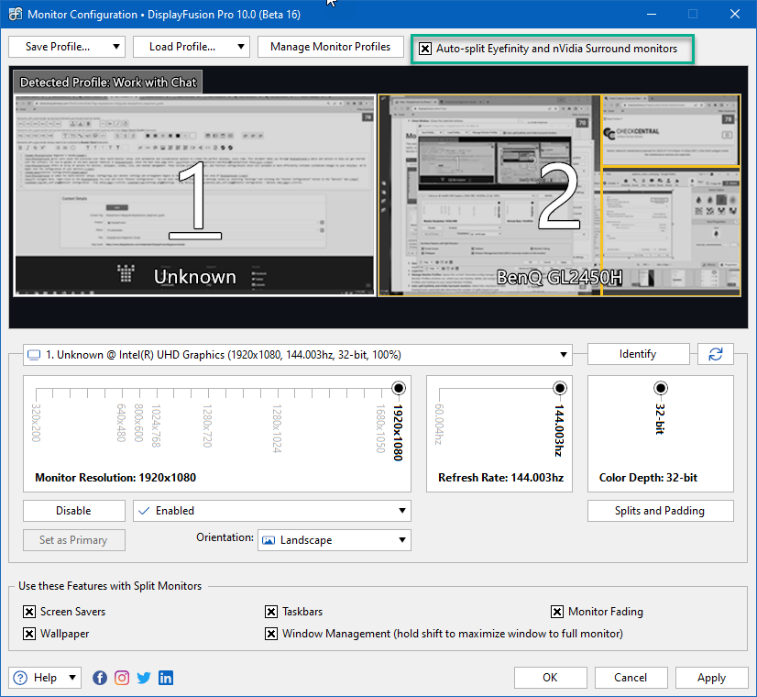Click the 640x480 resolution label

pos(121,423)
